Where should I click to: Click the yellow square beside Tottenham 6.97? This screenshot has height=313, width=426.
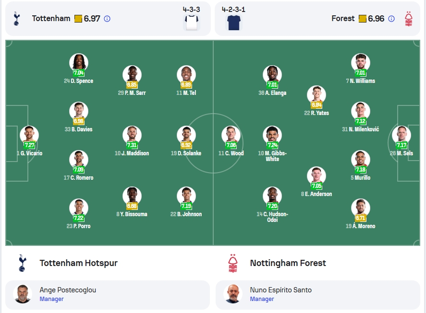(78, 19)
